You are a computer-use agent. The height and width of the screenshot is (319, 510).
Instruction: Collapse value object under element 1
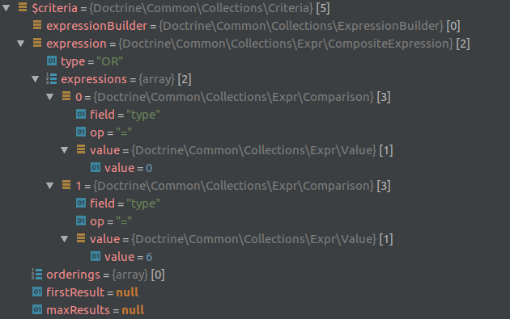pyautogui.click(x=65, y=239)
